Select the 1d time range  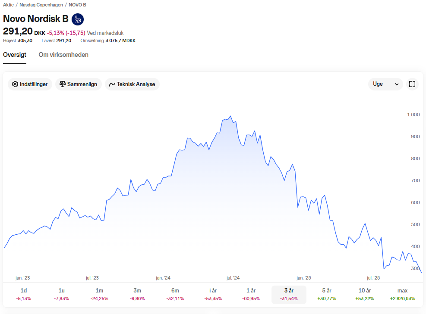pyautogui.click(x=24, y=294)
